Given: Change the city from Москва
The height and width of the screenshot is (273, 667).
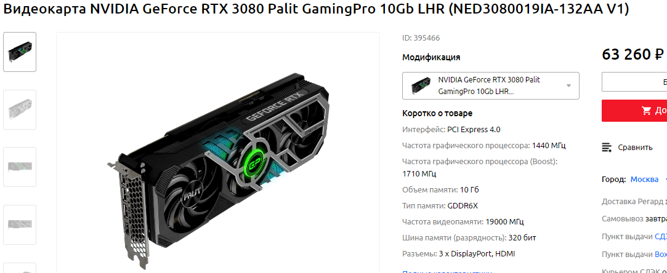Looking at the screenshot, I should pos(644,179).
